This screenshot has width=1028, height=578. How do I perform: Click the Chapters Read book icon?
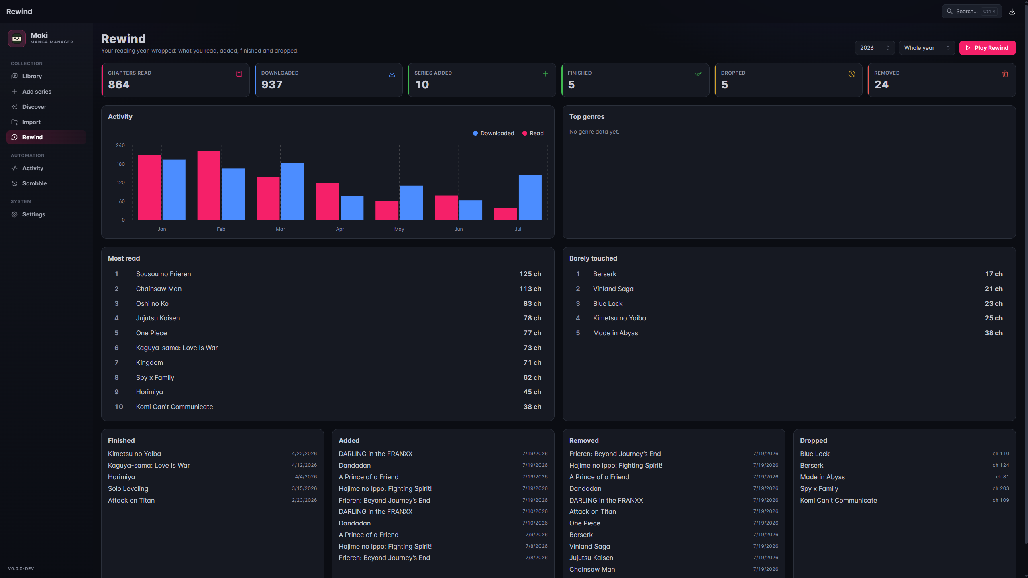(239, 74)
